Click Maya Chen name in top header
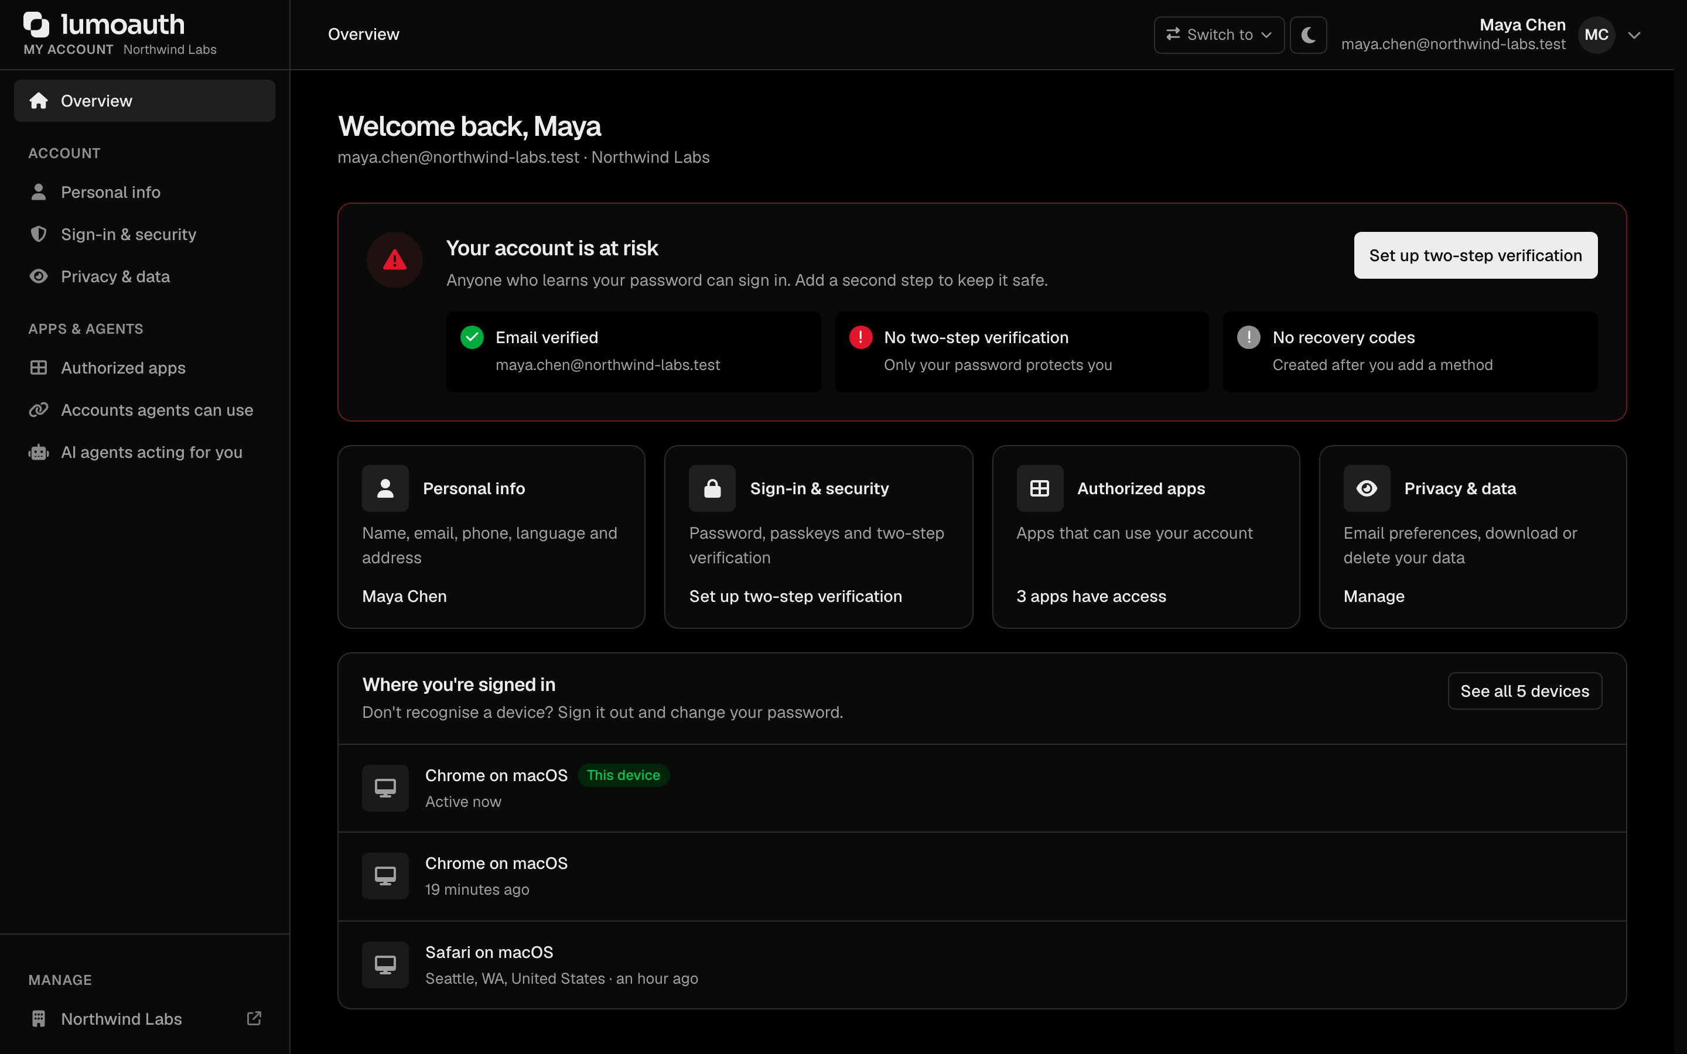1687x1054 pixels. 1522,25
